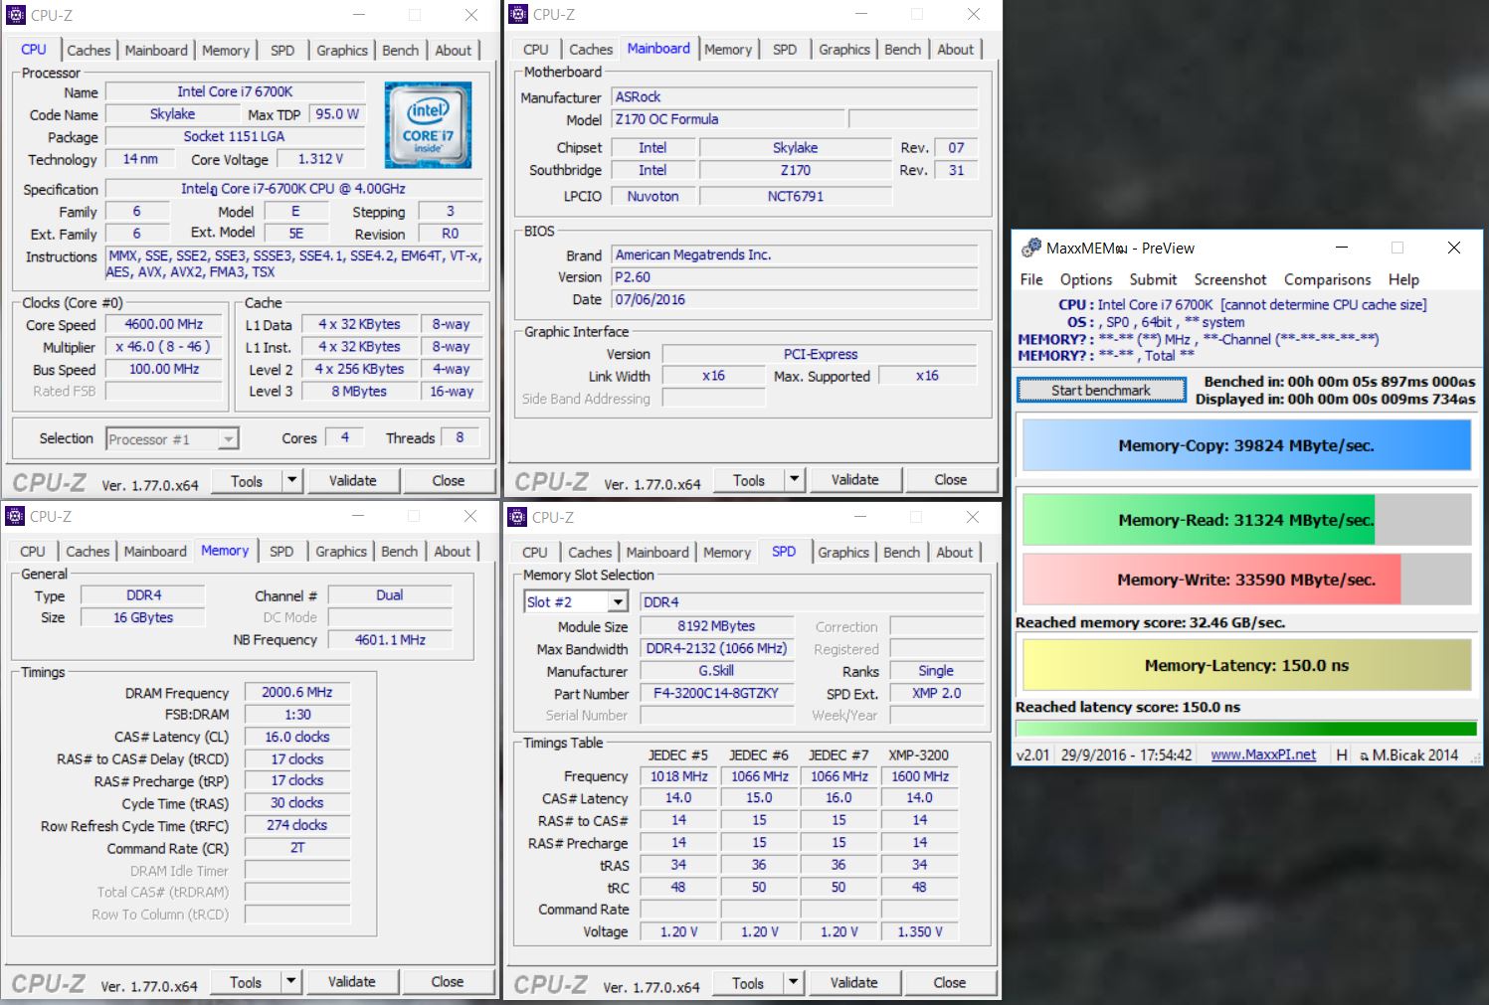Open Tools dropdown arrow in the SPD window
The width and height of the screenshot is (1489, 1005).
793,983
